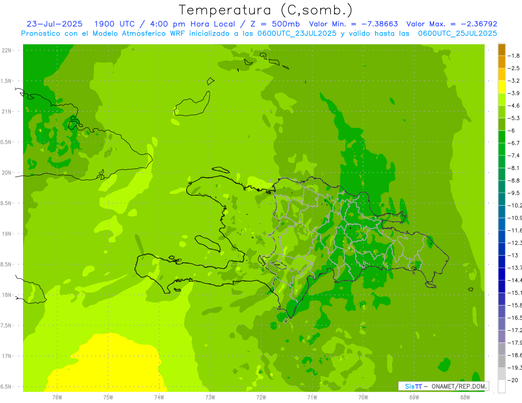
Task: Click the '-20' legend value
Action: tap(513, 380)
